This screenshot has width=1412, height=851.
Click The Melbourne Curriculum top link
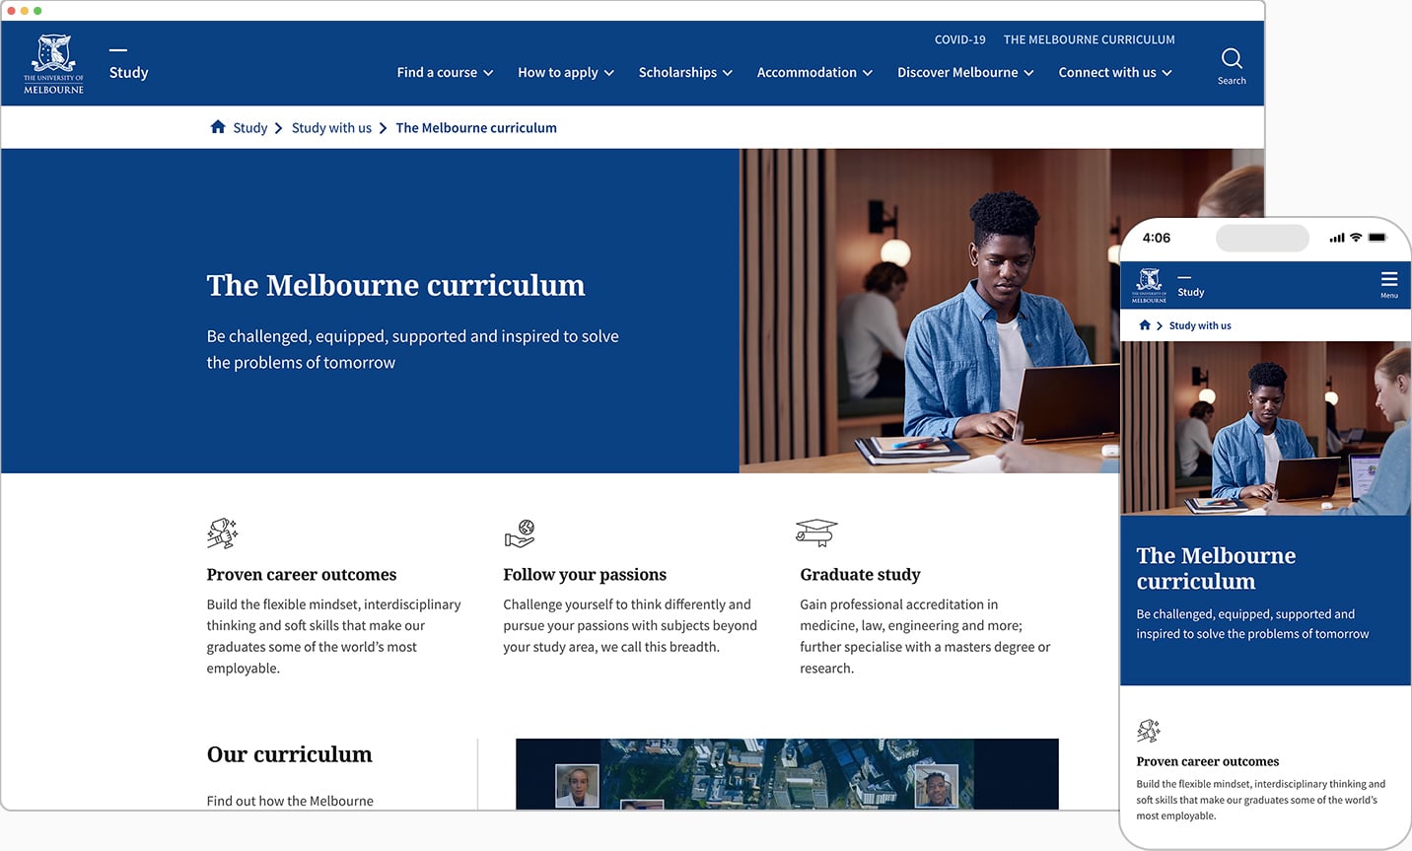(x=1089, y=39)
